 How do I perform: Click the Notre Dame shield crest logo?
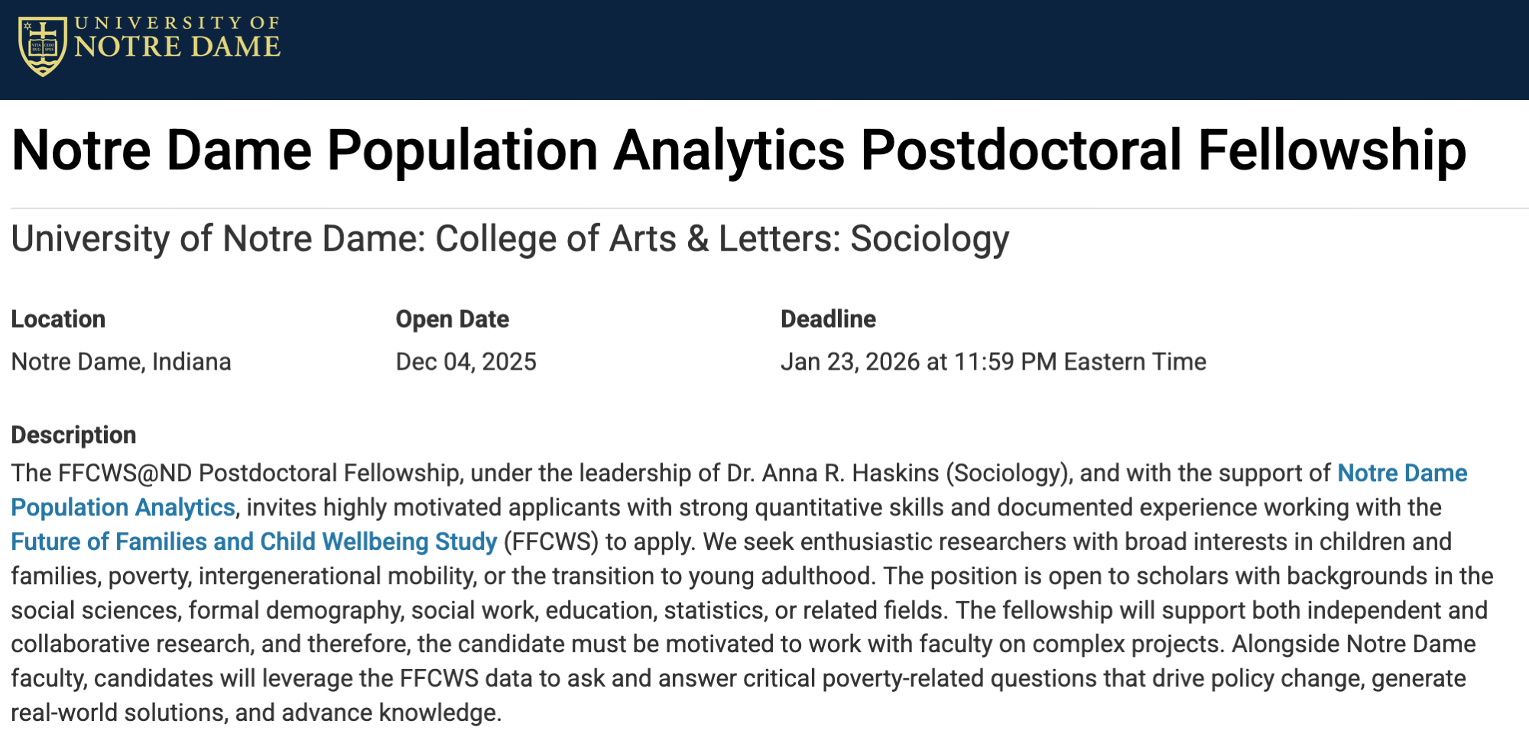tap(42, 47)
